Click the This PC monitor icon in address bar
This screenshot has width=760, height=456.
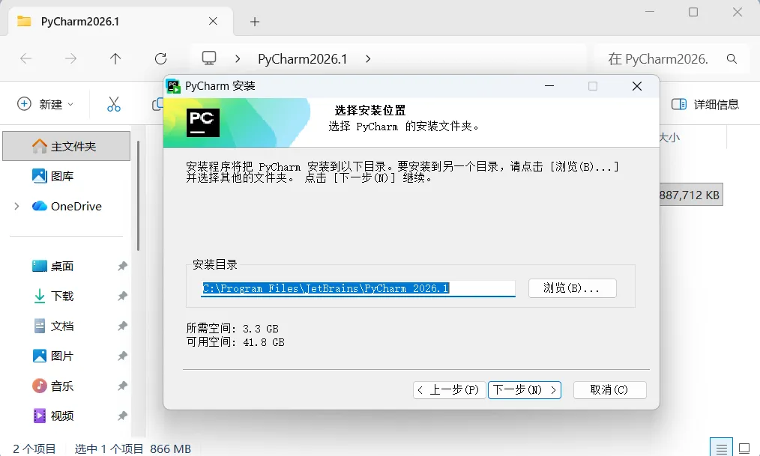209,58
